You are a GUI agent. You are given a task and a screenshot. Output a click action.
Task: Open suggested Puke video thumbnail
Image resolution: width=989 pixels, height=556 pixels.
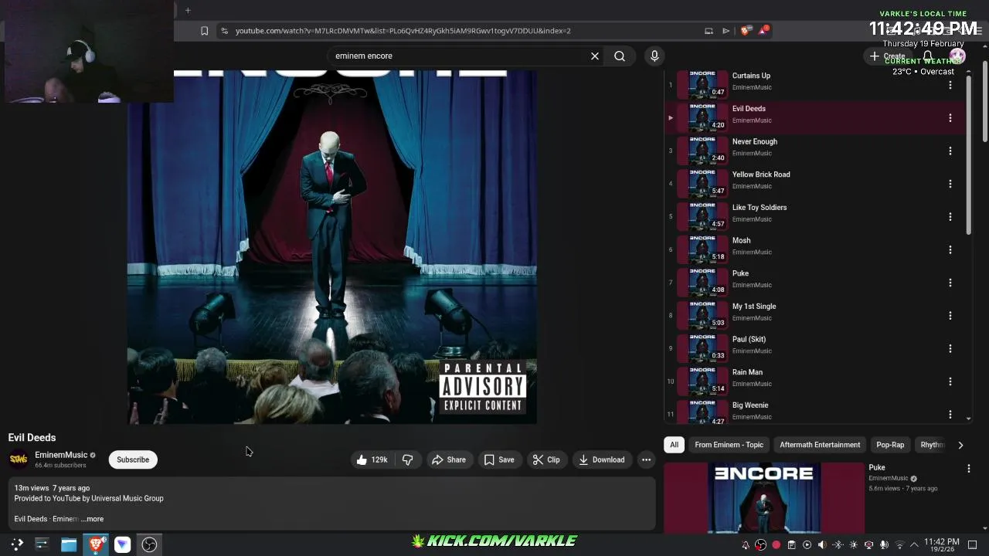coord(764,498)
